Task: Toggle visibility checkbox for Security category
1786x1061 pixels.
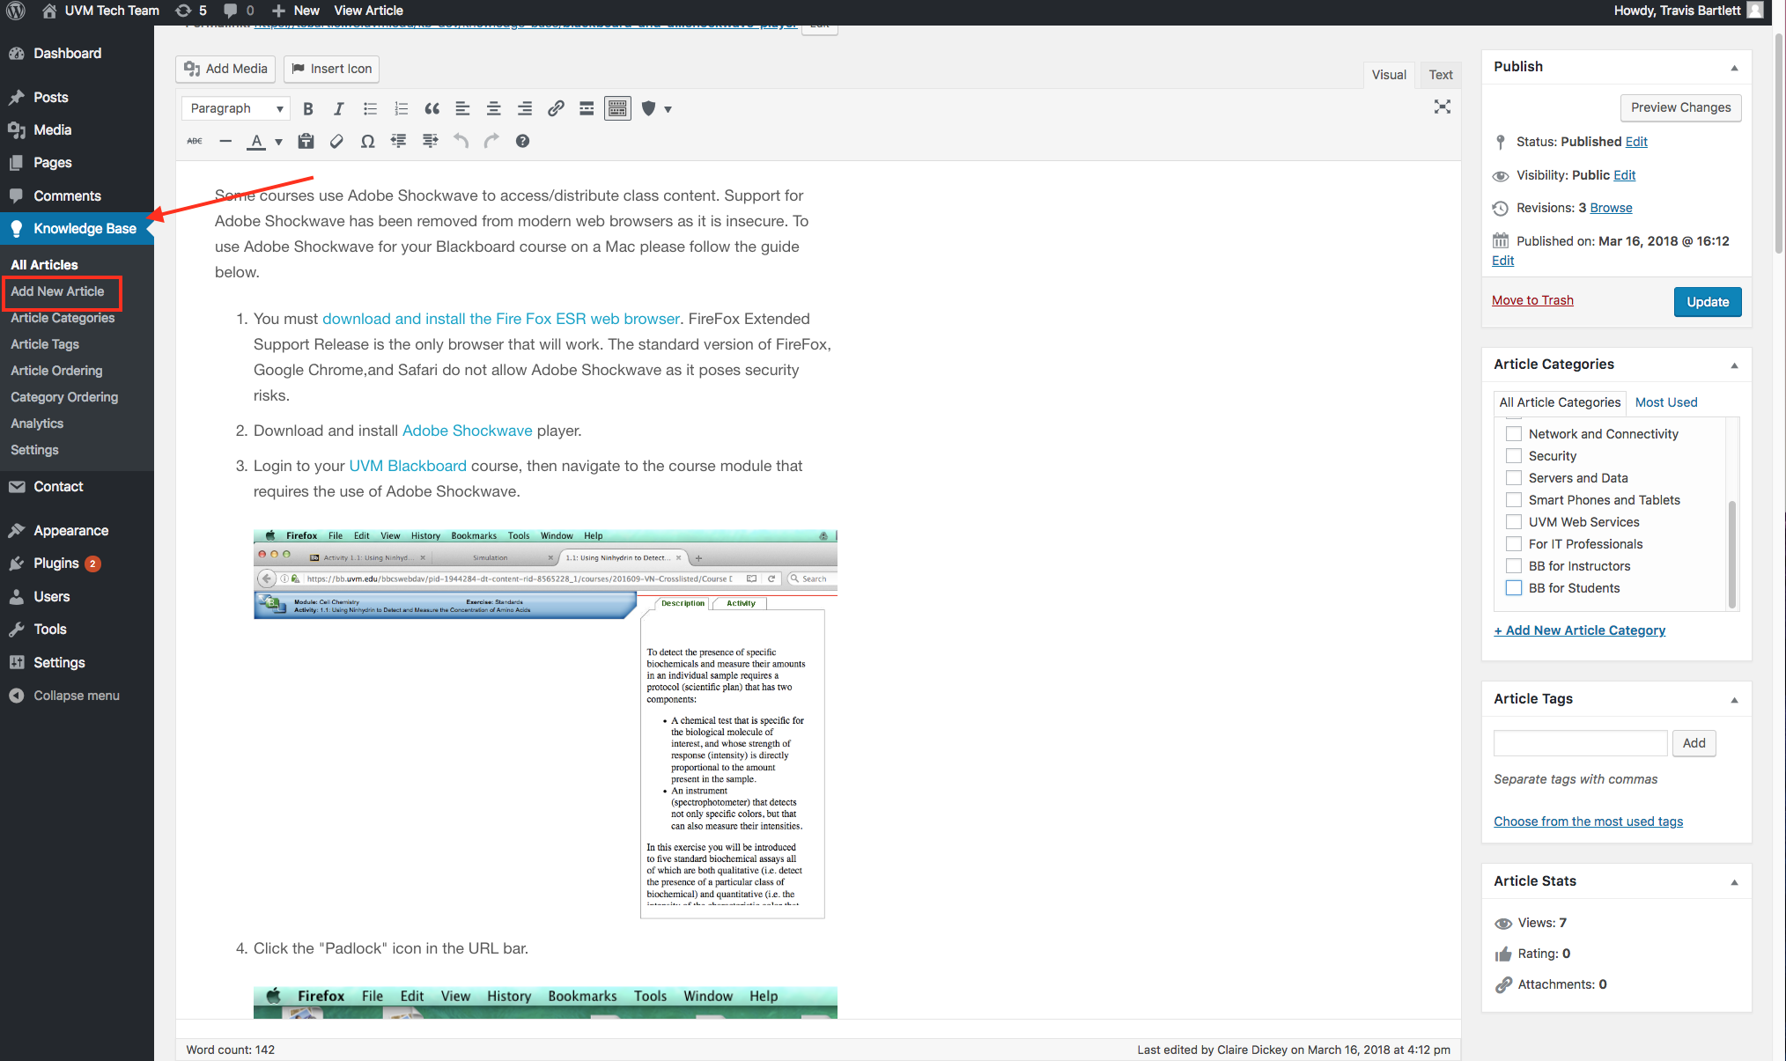Action: point(1513,456)
